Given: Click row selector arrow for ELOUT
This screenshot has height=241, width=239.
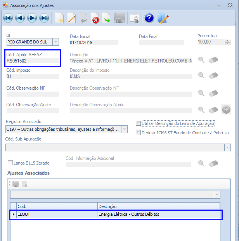Looking at the screenshot, I should pyautogui.click(x=13, y=214).
